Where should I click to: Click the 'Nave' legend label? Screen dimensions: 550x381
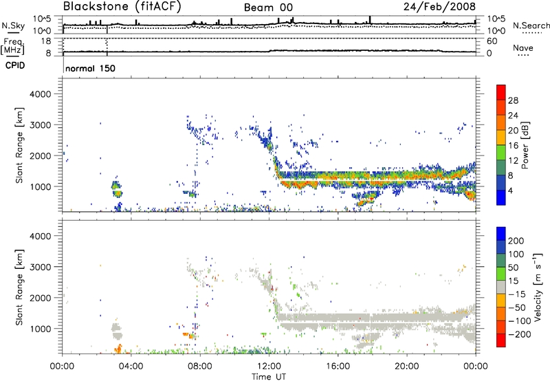click(x=523, y=48)
